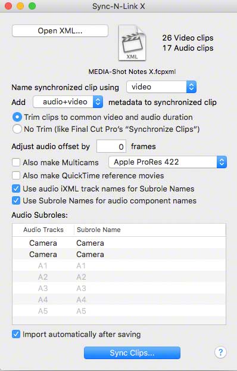Click the A5 audio track cell
Image resolution: width=237 pixels, height=371 pixels.
coord(43,311)
